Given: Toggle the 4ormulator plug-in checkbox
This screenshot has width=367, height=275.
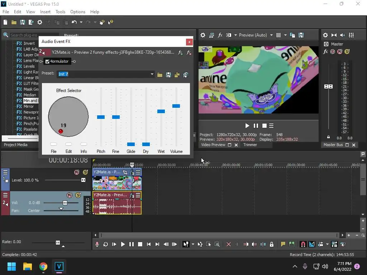Looking at the screenshot, I should [48, 62].
